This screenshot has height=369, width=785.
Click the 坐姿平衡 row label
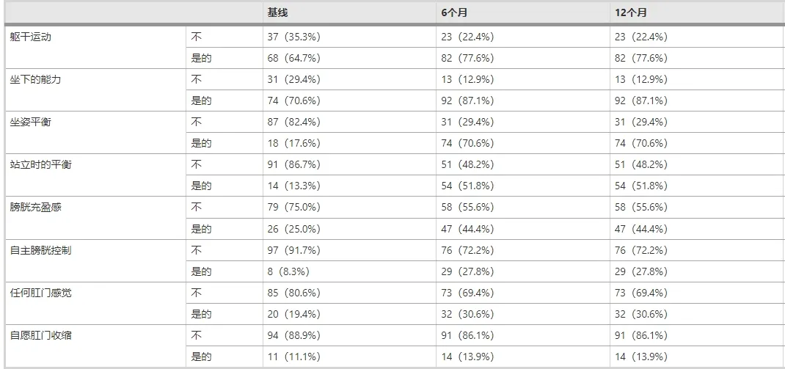30,122
